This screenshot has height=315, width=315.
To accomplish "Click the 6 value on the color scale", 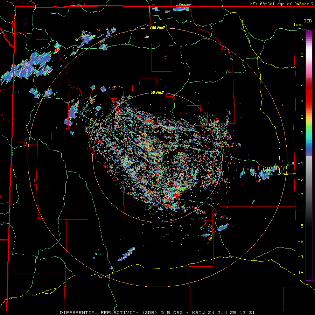I will (302, 55).
